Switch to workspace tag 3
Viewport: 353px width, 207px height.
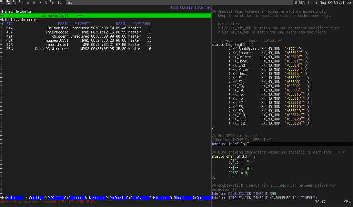point(14,2)
